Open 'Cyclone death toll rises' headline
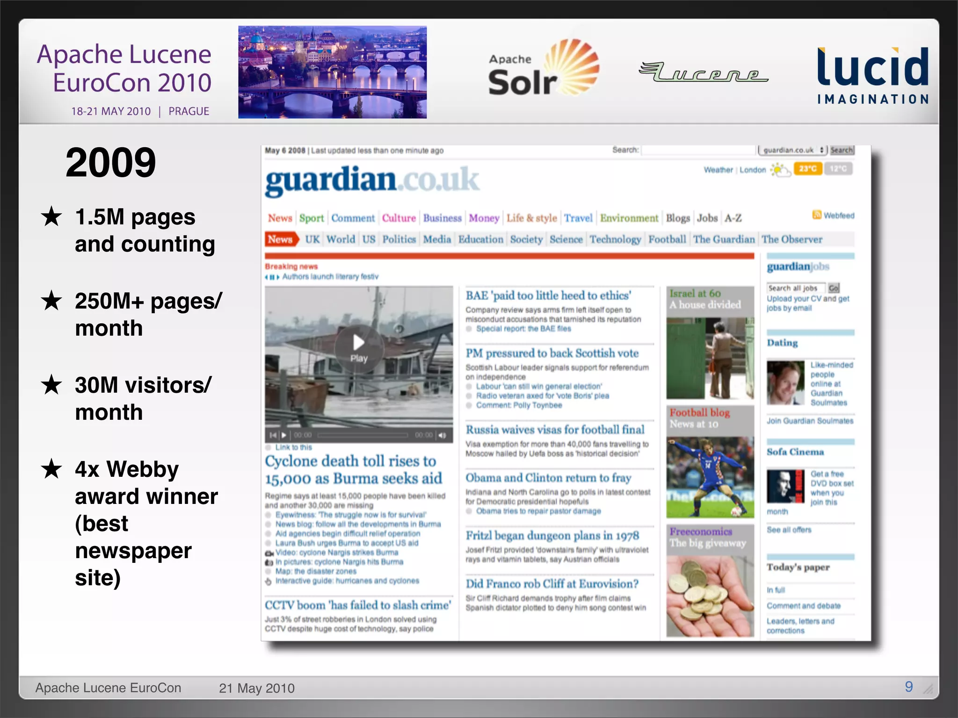The width and height of the screenshot is (958, 718). [354, 470]
